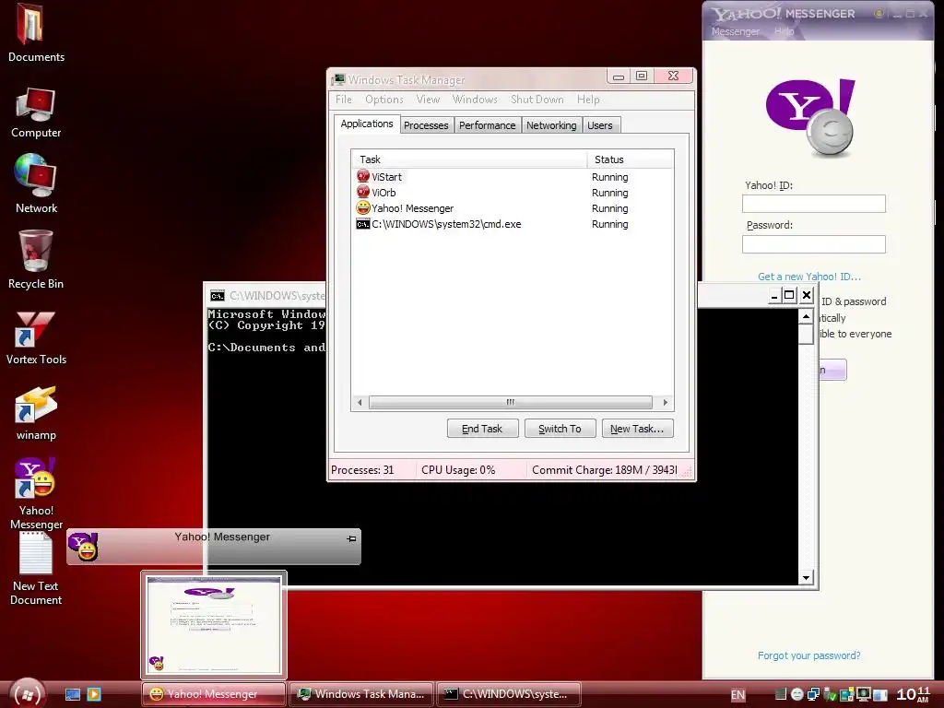Click the Safely Remove Hardware tray icon
Viewport: 944px width, 708px height.
coord(831,695)
